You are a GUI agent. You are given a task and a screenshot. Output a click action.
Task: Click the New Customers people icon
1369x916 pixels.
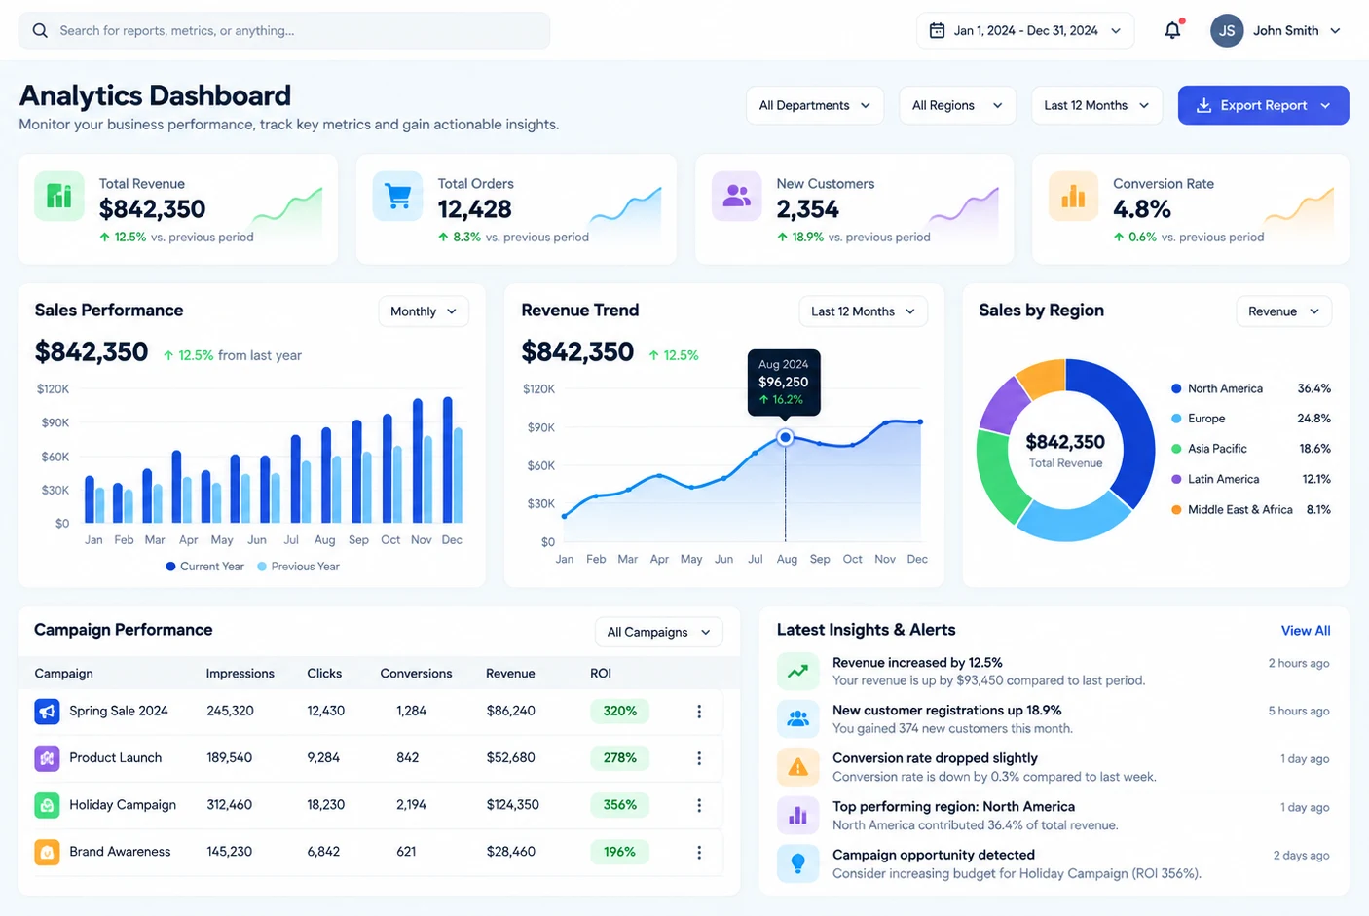(736, 196)
